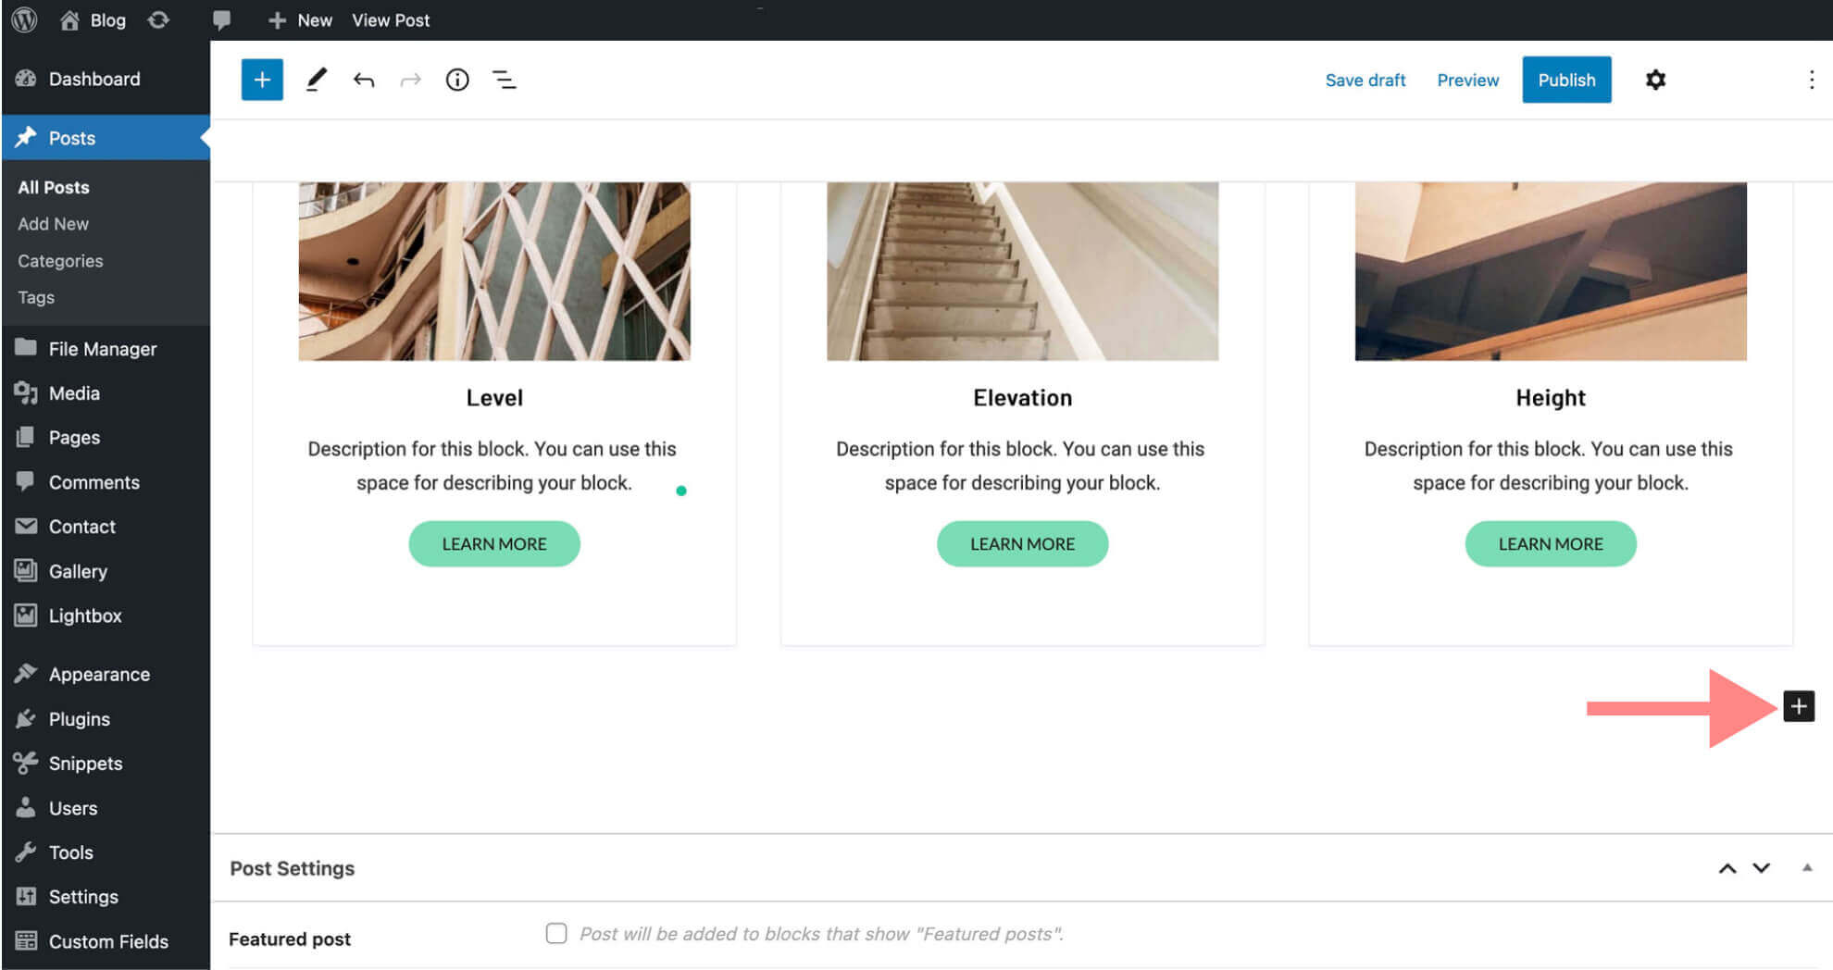Click the WordPress logo icon
This screenshot has height=970, width=1833.
click(24, 19)
